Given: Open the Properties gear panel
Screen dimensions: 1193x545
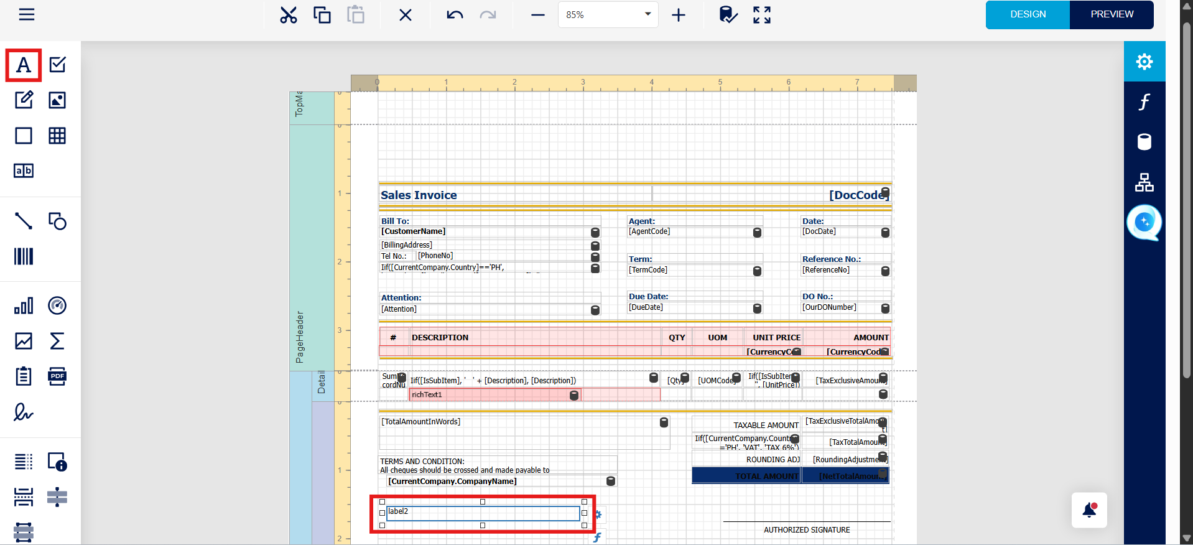Looking at the screenshot, I should [1144, 62].
